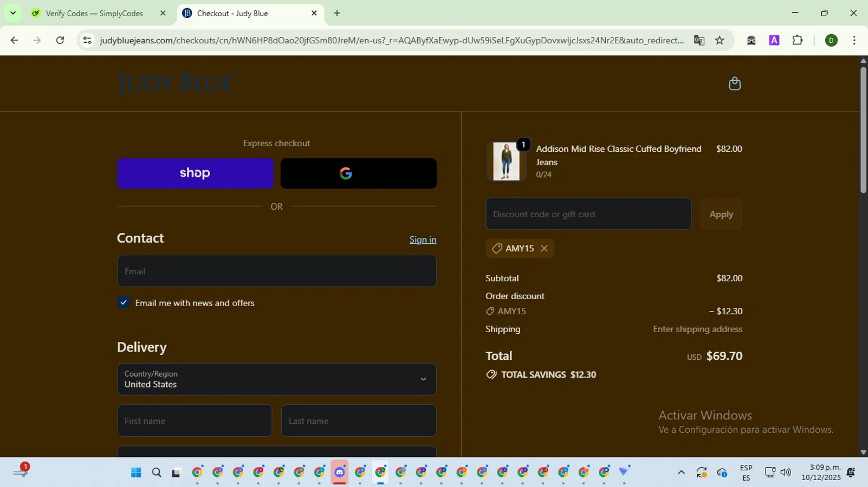This screenshot has height=487, width=868.
Task: Click the Judy Blue logo
Action: pyautogui.click(x=177, y=84)
